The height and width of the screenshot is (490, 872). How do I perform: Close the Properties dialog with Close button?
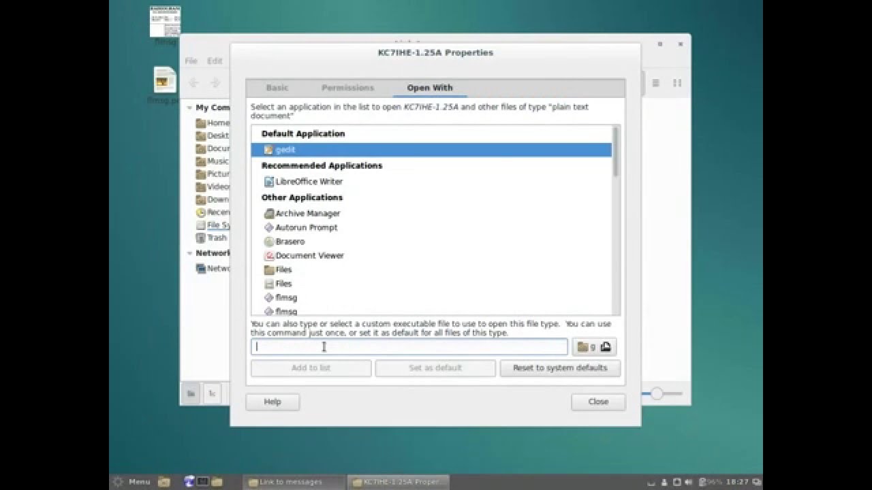(598, 402)
